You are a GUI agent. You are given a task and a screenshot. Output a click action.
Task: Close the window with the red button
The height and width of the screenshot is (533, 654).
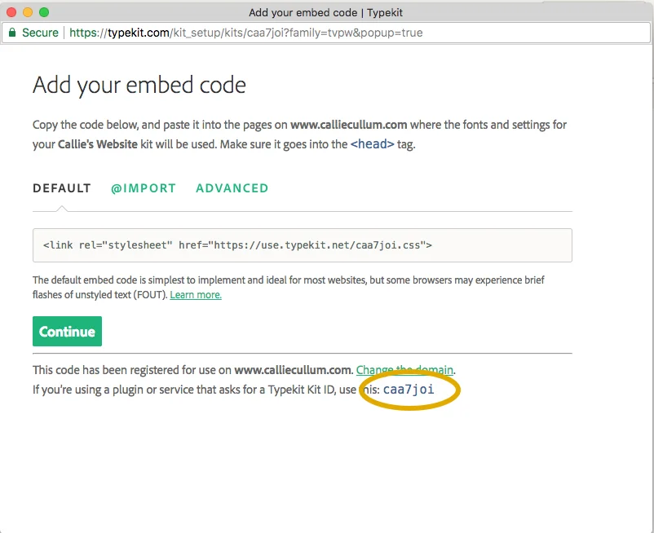tap(11, 12)
